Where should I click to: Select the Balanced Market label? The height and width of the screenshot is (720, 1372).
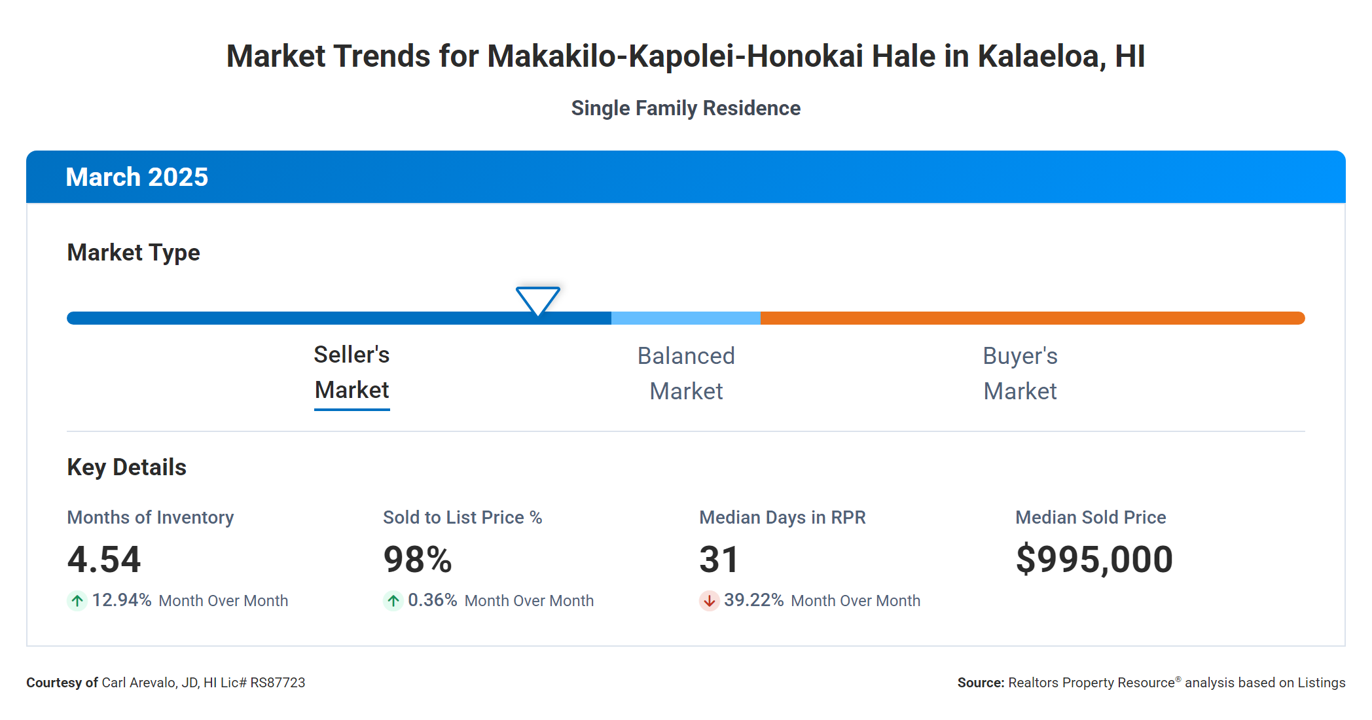686,373
